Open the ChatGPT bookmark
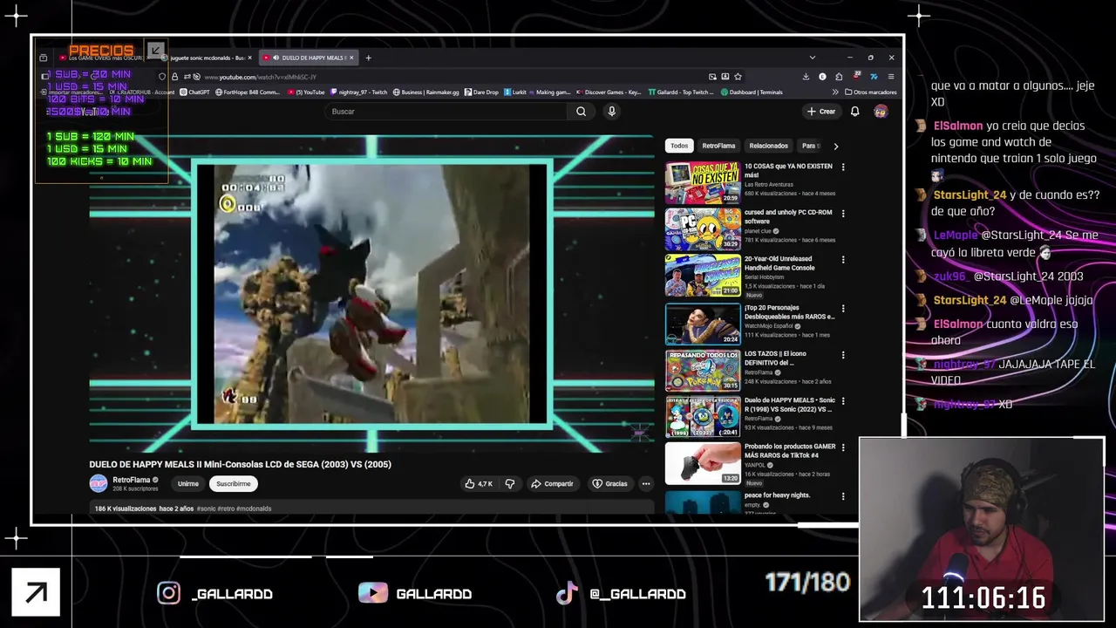Image resolution: width=1116 pixels, height=628 pixels. tap(195, 92)
